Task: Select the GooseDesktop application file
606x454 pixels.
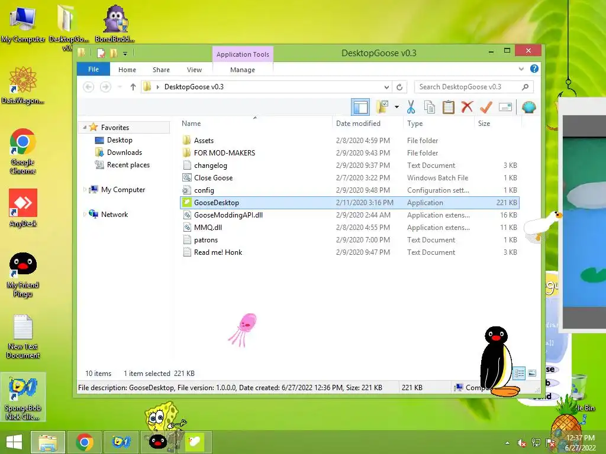Action: [x=350, y=203]
